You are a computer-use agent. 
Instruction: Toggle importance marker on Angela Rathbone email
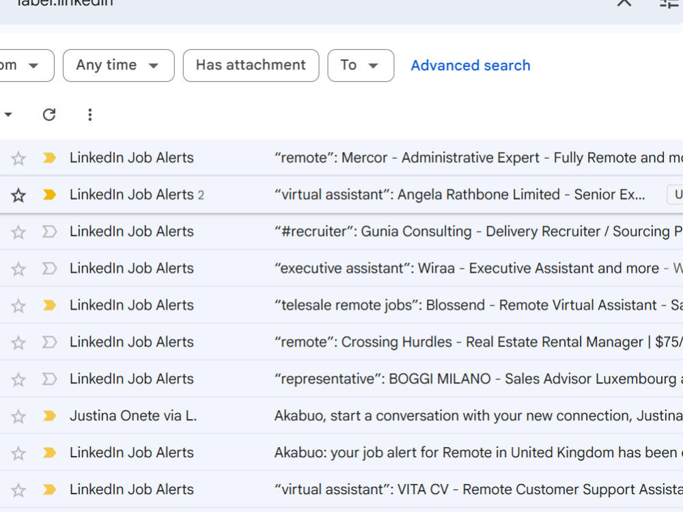point(50,195)
